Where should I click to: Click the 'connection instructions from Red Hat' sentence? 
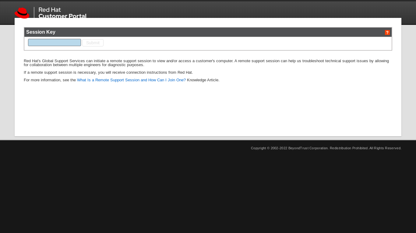pyautogui.click(x=108, y=73)
